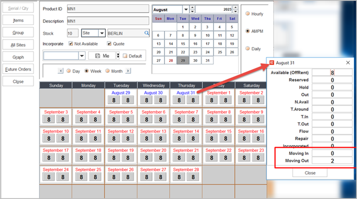Select day 15 in the August calendar
357x199 pixels.
click(x=183, y=44)
